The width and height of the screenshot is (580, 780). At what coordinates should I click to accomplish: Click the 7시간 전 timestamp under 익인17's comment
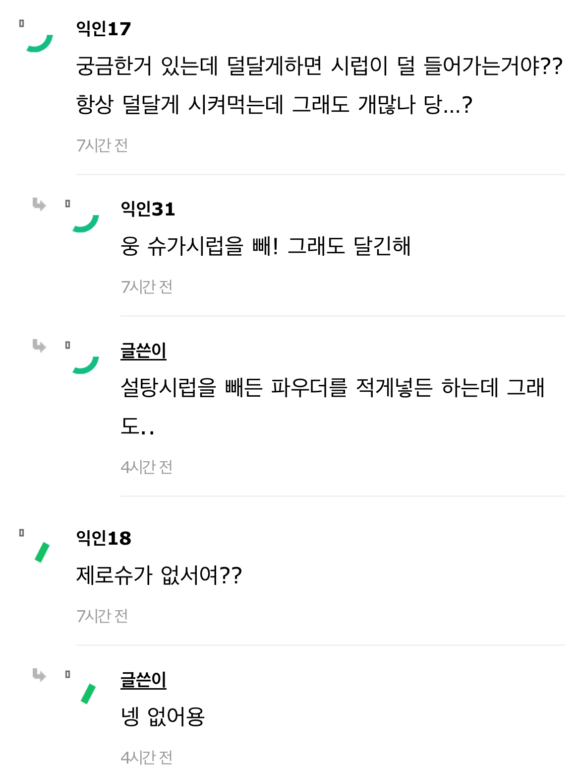pyautogui.click(x=102, y=145)
